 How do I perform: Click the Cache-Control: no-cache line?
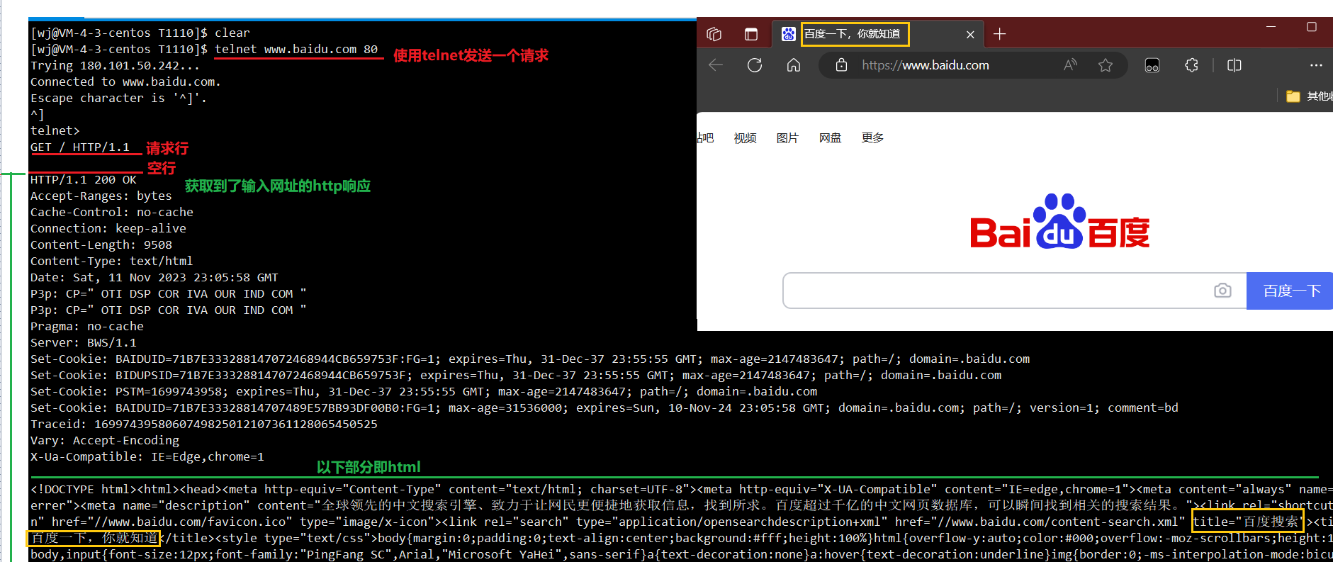pos(112,212)
